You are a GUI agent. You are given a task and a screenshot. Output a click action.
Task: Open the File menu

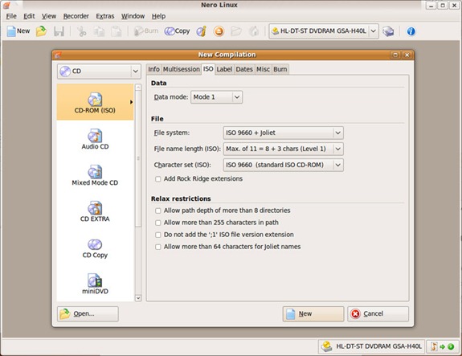point(11,16)
